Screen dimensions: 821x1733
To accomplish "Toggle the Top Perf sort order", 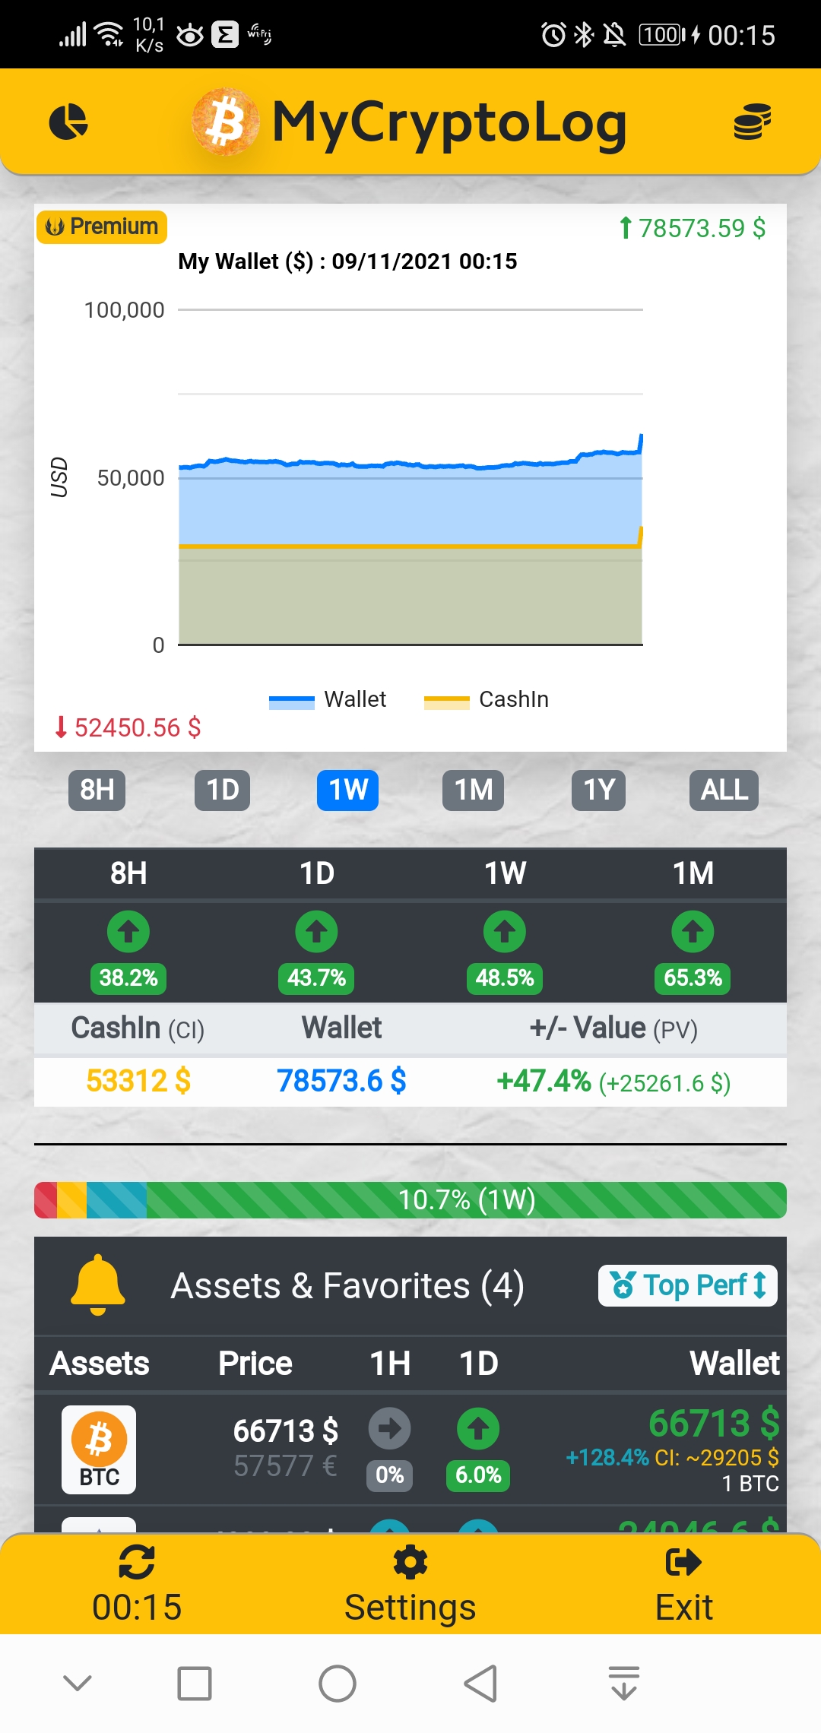I will (x=687, y=1285).
